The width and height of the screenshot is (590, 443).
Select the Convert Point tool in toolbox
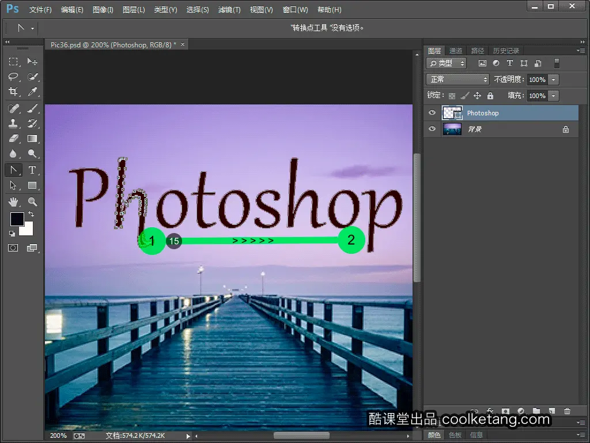[x=14, y=170]
